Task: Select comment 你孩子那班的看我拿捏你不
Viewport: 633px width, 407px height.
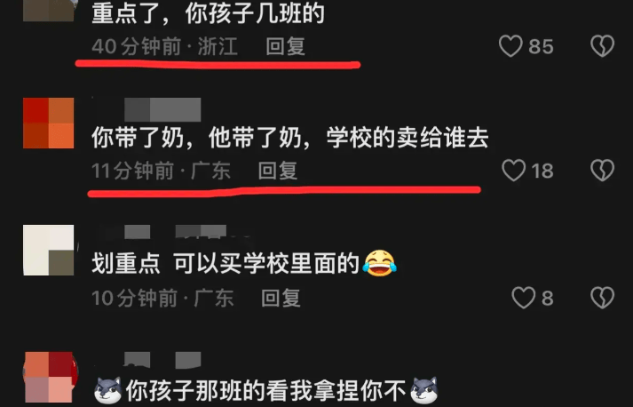Action: click(x=265, y=390)
